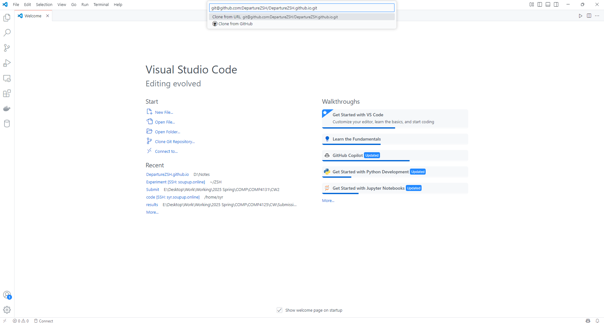
Task: Open recent Submit folder
Action: 152,189
